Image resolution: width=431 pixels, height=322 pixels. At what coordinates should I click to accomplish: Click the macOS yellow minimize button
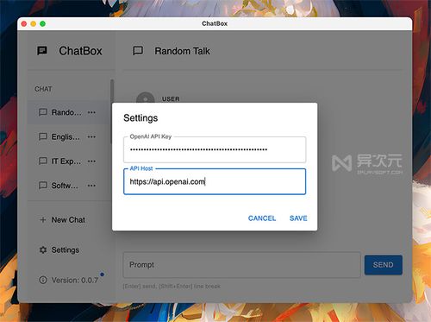34,23
